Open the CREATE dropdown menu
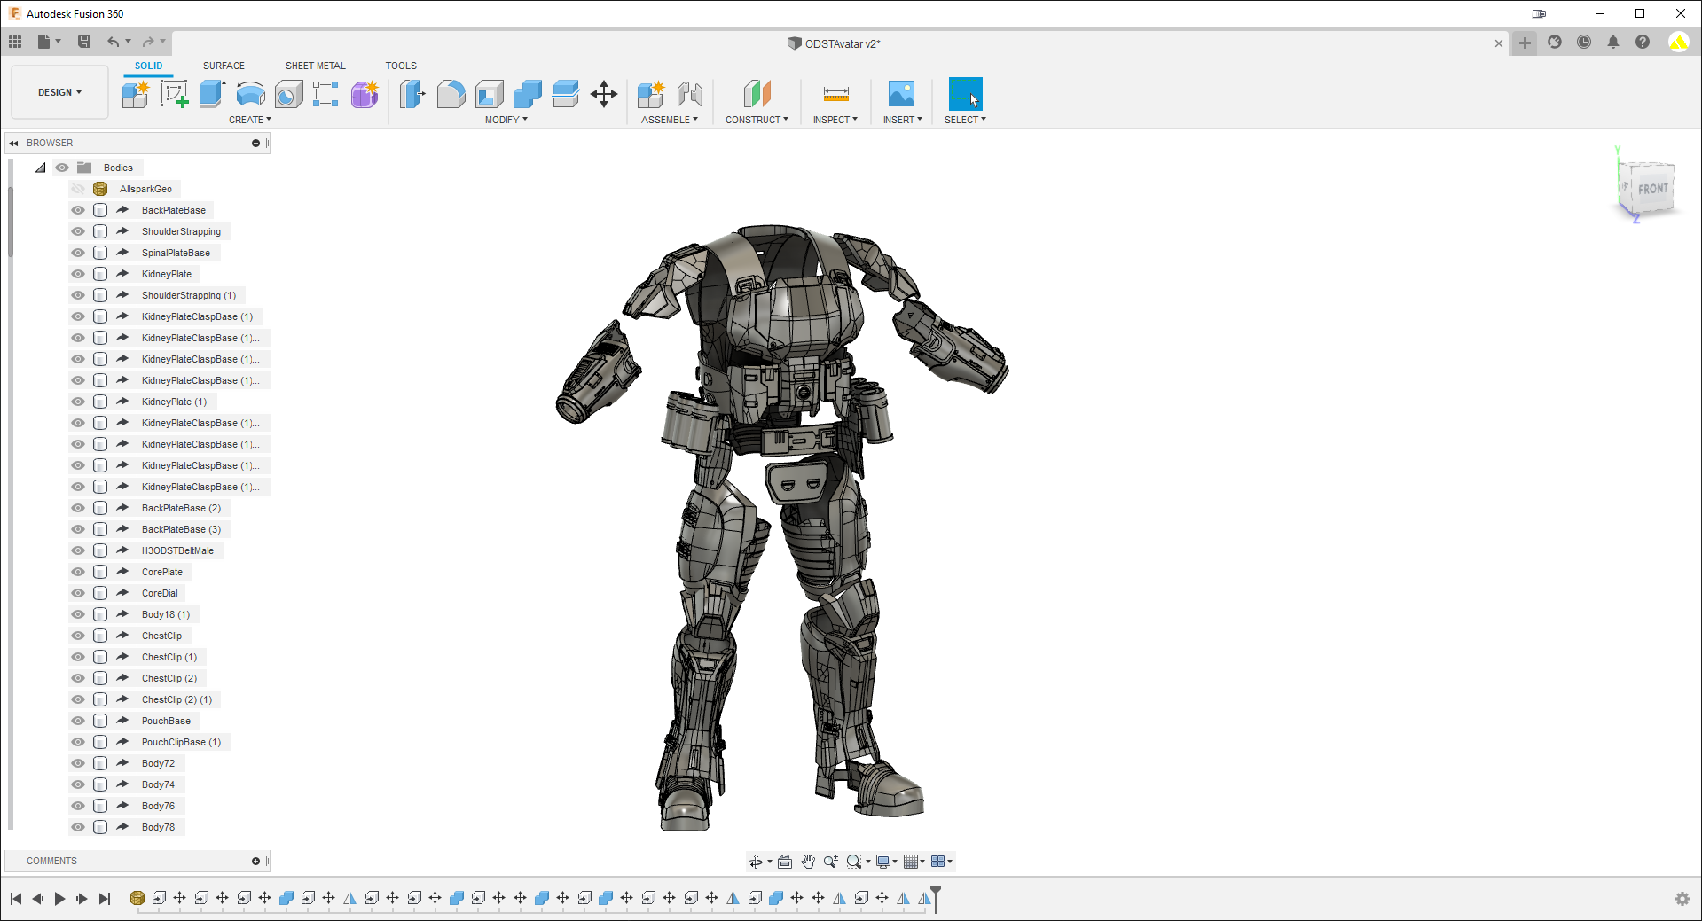1702x921 pixels. pyautogui.click(x=250, y=120)
